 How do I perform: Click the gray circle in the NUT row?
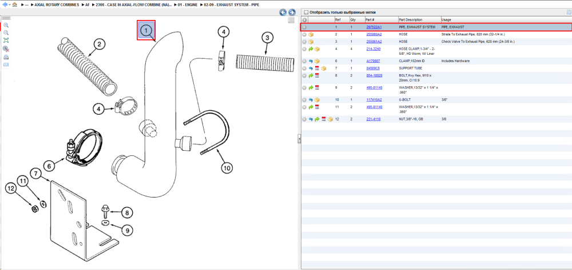(x=305, y=119)
